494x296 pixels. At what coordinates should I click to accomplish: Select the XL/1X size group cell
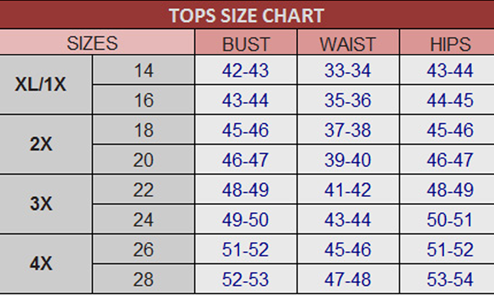tap(41, 85)
